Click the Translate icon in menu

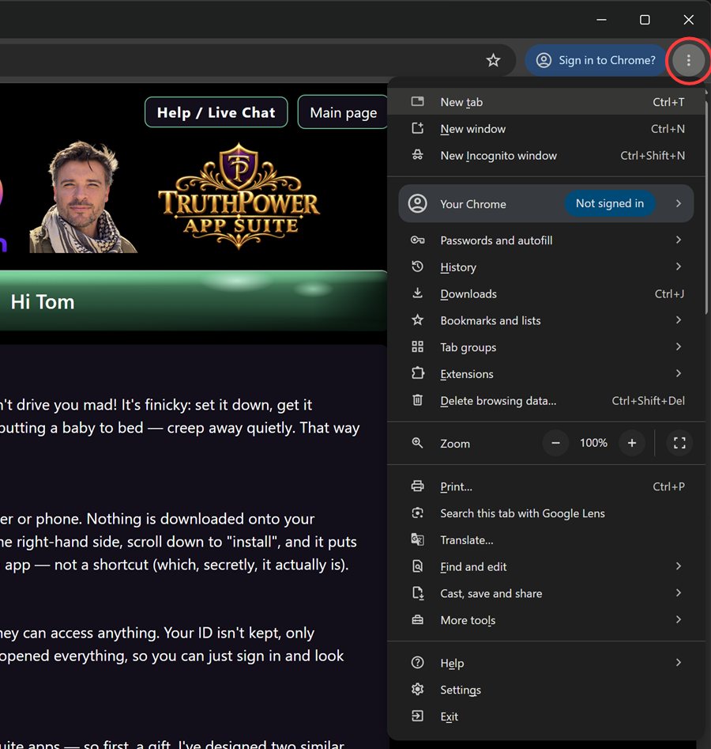(x=418, y=539)
